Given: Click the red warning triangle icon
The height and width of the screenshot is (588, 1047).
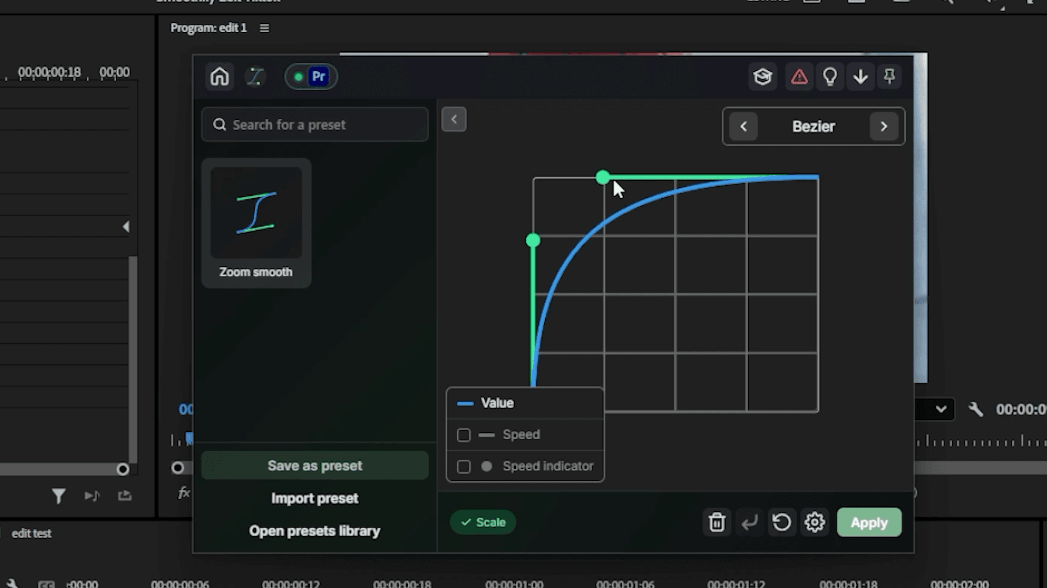Looking at the screenshot, I should click(799, 77).
